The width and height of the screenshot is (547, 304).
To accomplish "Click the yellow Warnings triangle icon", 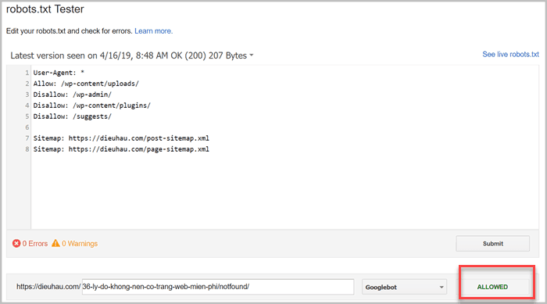I will [55, 243].
